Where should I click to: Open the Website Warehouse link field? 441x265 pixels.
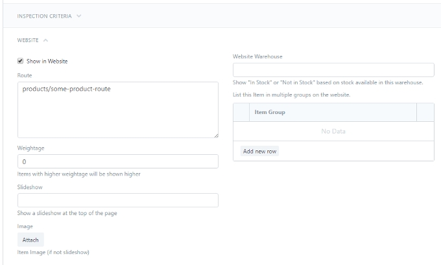tap(333, 70)
